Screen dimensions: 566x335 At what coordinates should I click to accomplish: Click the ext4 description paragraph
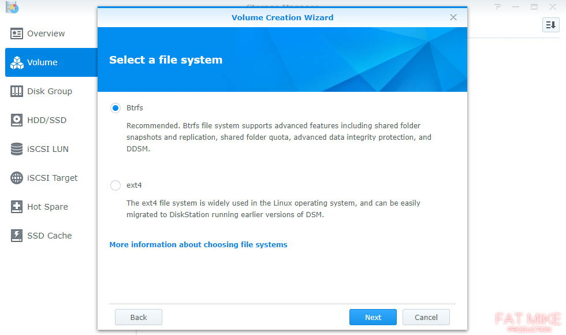point(273,209)
